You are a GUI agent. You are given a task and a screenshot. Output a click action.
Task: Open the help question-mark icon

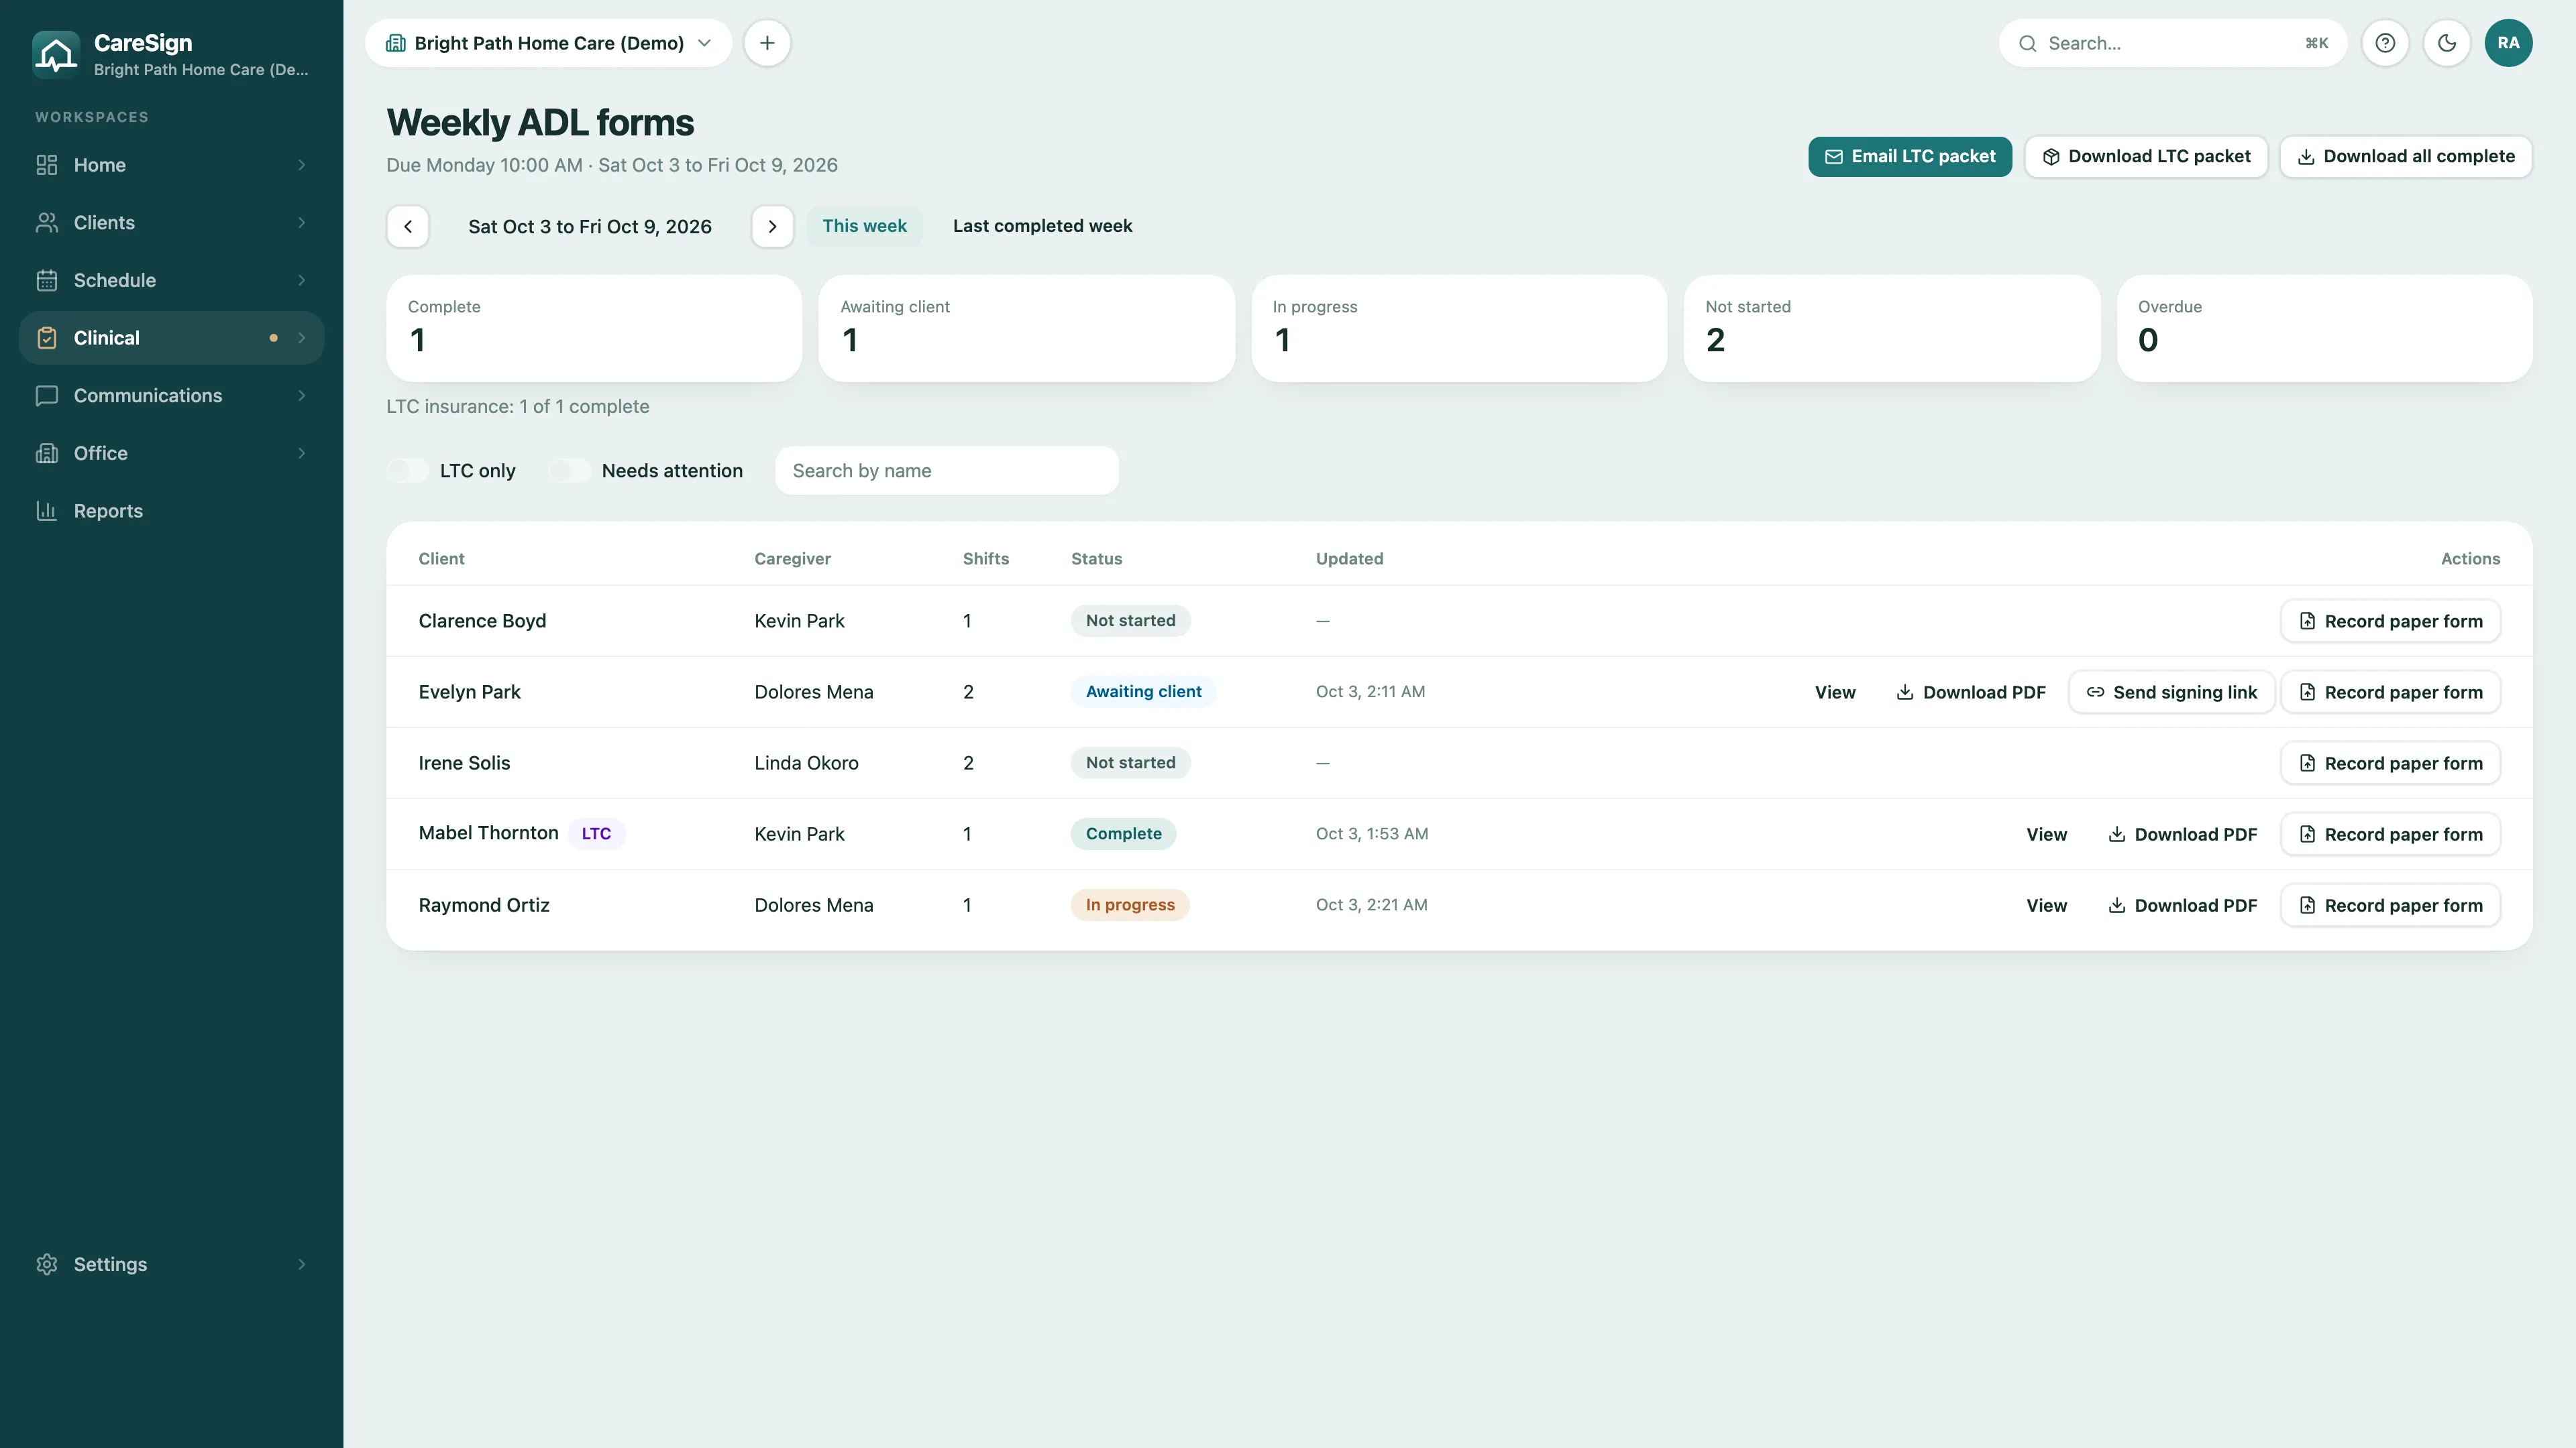[x=2385, y=43]
